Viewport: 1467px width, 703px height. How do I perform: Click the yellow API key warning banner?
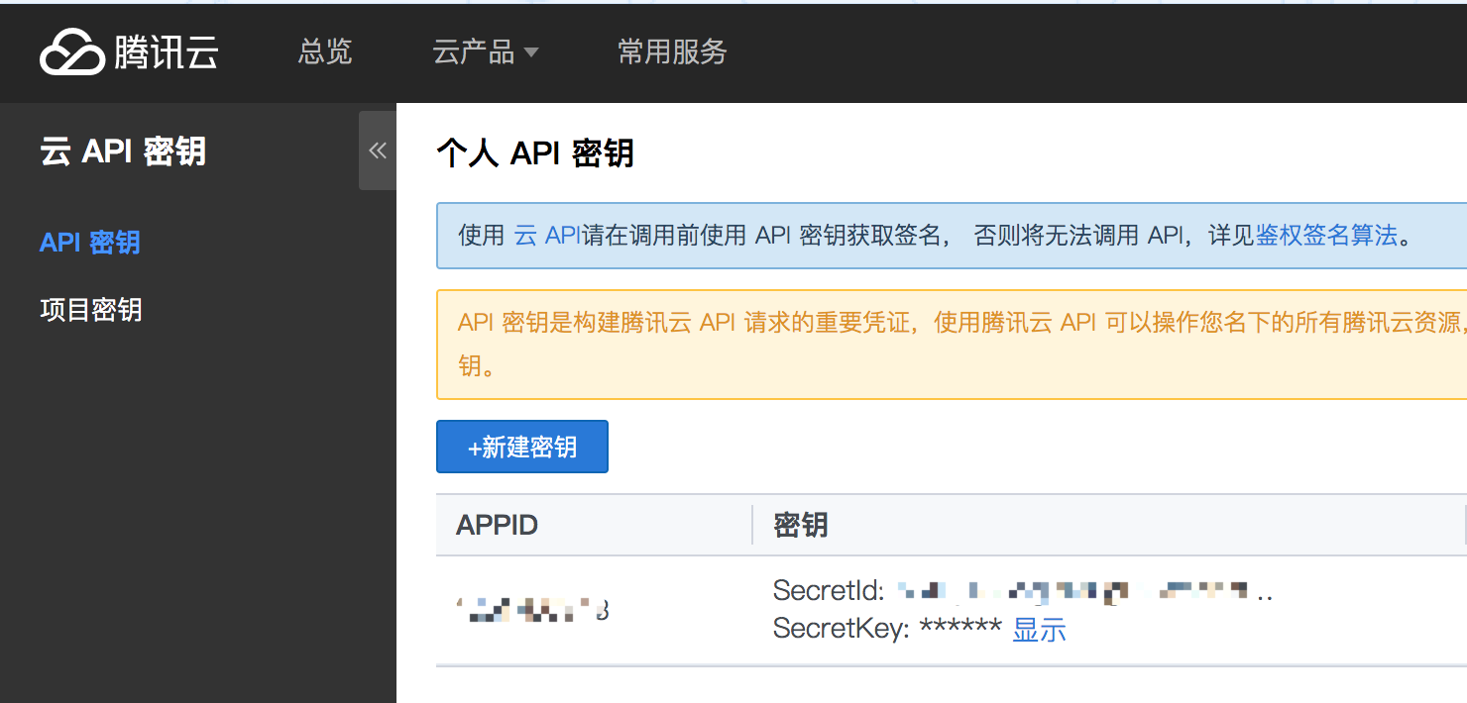950,344
